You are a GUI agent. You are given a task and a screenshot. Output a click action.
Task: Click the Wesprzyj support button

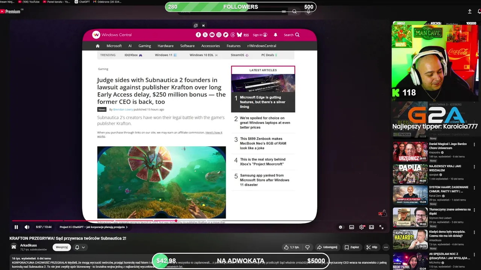[62, 247]
